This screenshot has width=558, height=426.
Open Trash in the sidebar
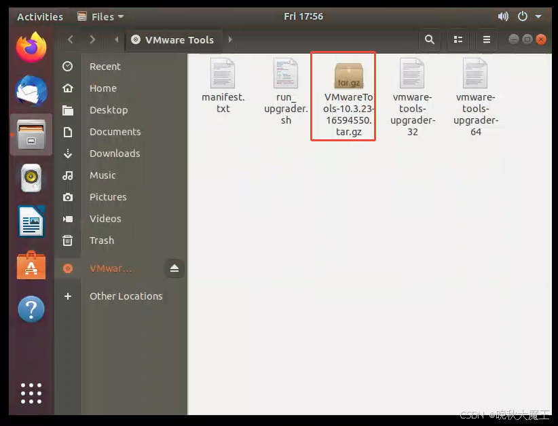[x=102, y=241]
